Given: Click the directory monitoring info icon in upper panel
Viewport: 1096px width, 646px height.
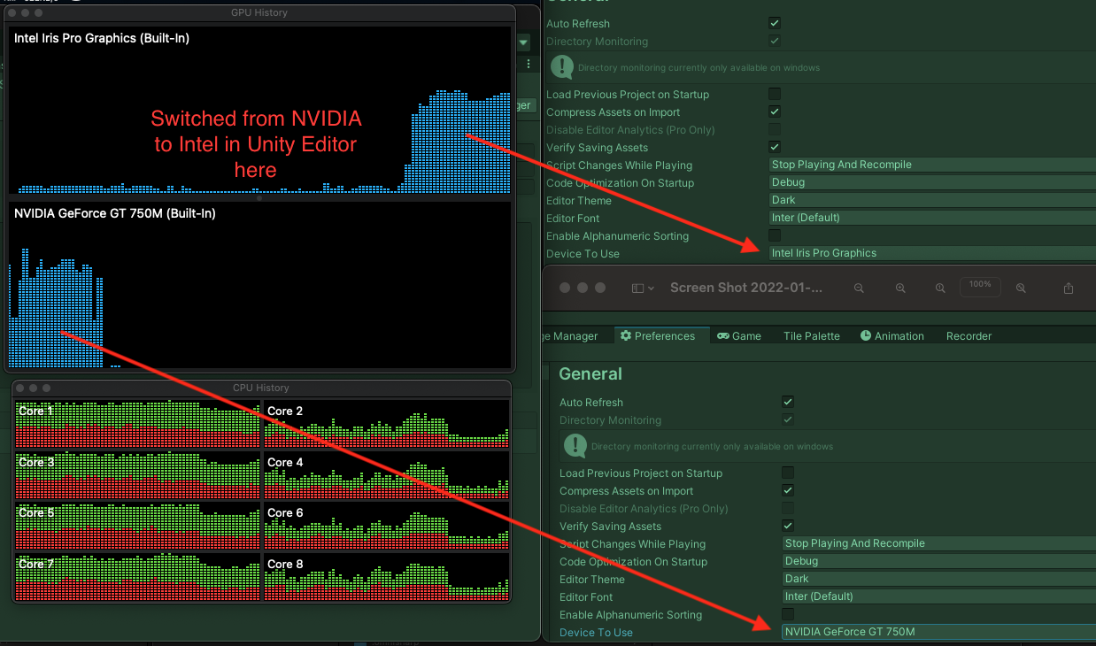Looking at the screenshot, I should 562,66.
